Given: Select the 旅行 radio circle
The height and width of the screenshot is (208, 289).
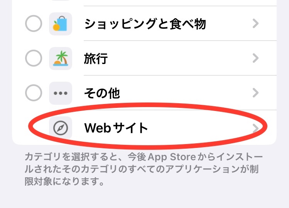Looking at the screenshot, I should [x=34, y=58].
